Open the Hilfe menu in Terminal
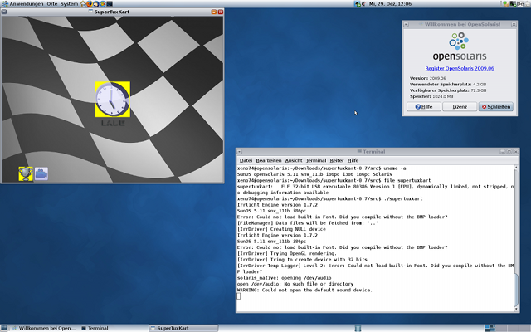Viewport: 531px width, 332px height. (353, 160)
